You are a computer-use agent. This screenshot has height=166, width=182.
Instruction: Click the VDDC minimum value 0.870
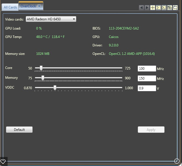click(x=28, y=88)
